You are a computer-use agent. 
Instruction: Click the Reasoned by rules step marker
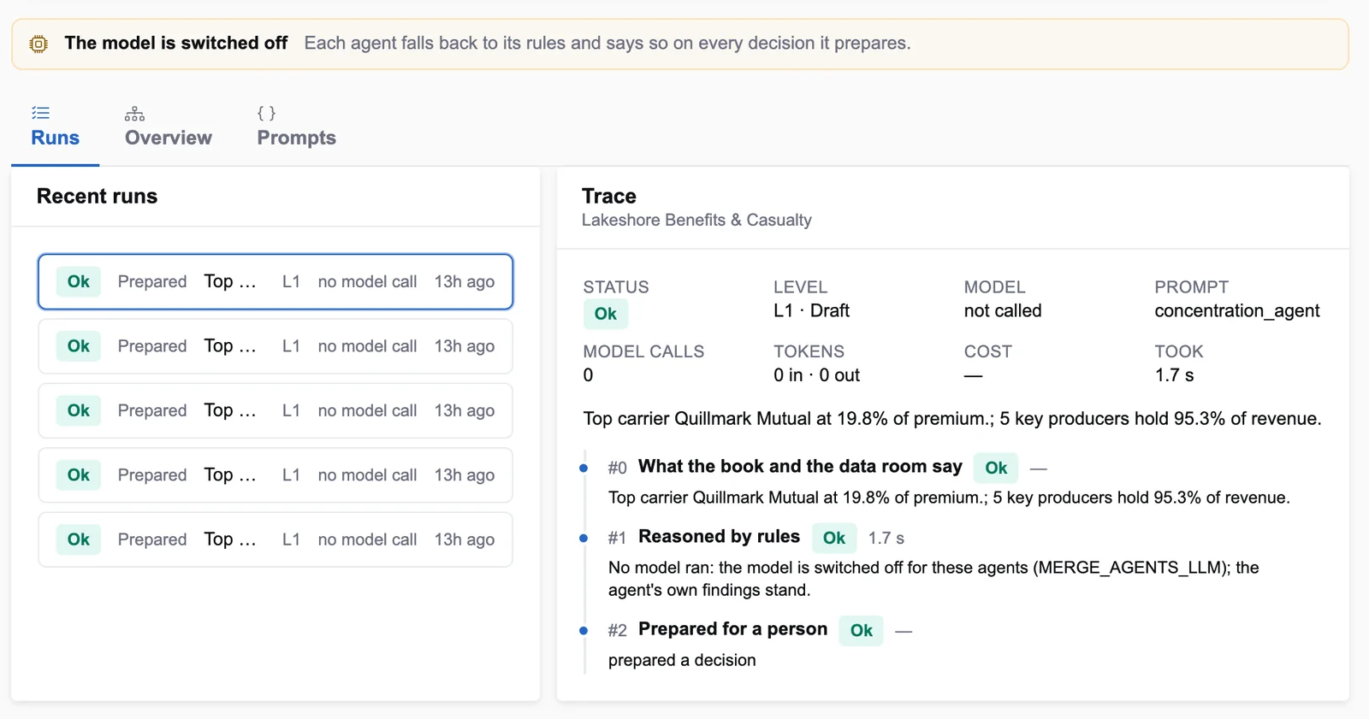tap(584, 539)
